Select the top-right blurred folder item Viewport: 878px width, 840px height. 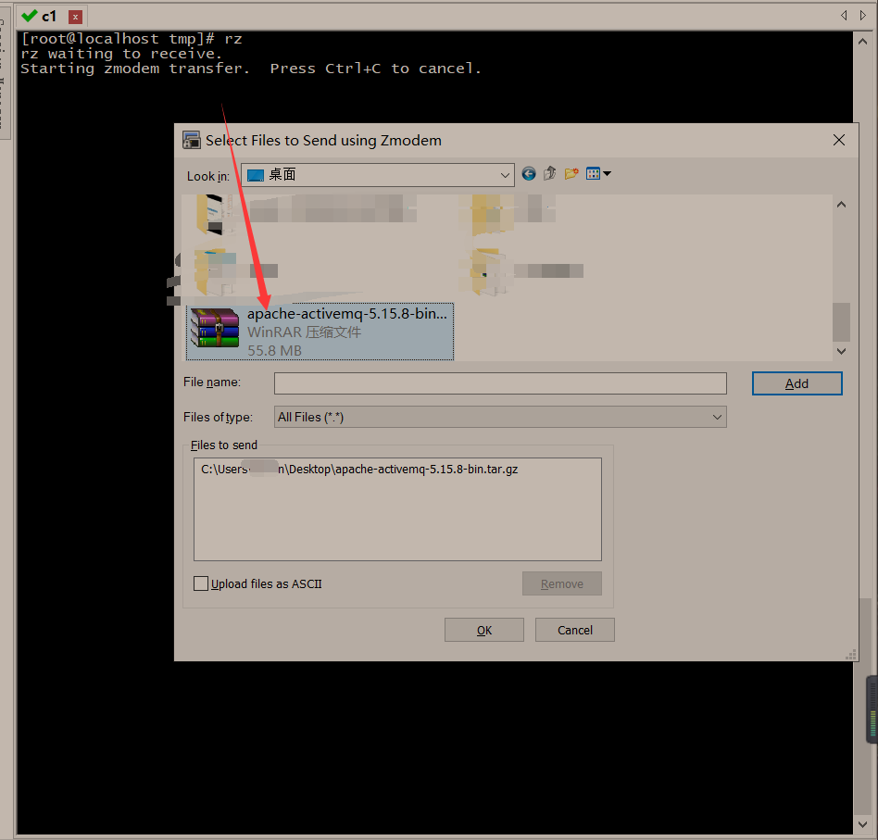[x=507, y=214]
